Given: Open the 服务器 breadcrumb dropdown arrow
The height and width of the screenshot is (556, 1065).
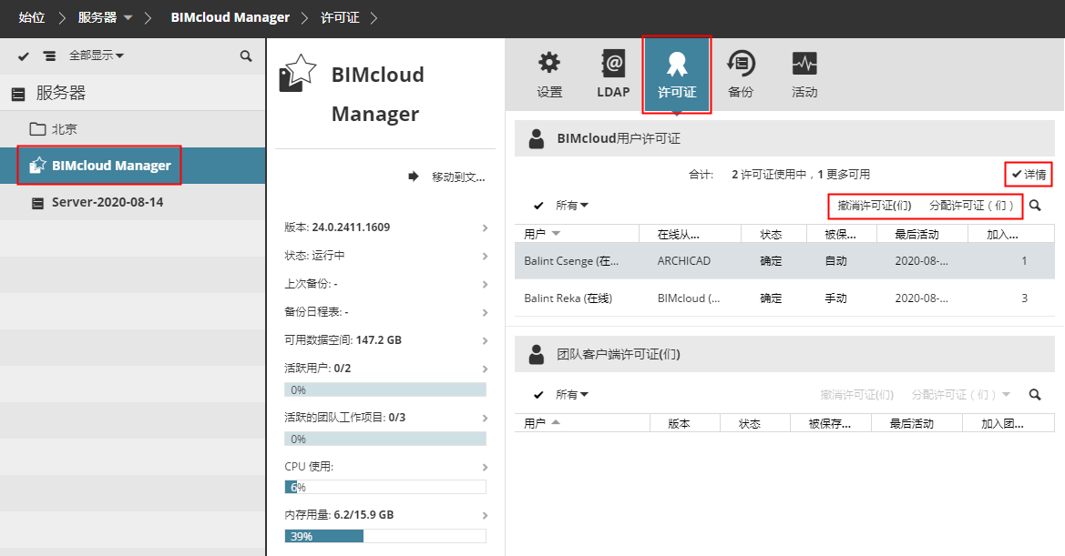Looking at the screenshot, I should click(x=128, y=17).
